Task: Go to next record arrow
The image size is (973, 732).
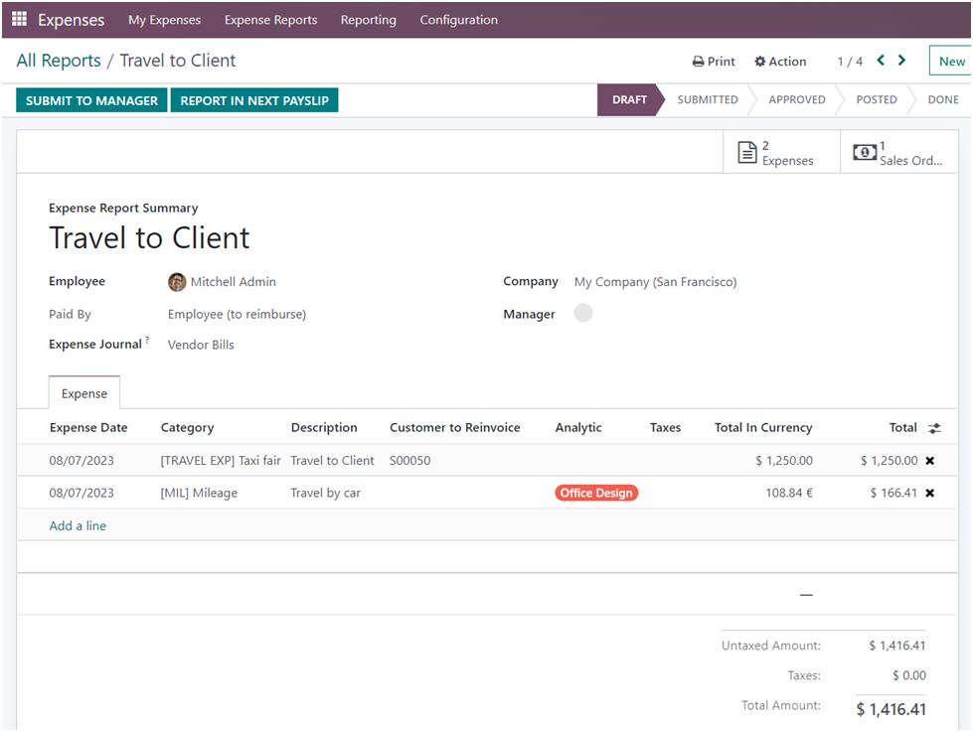Action: coord(901,61)
